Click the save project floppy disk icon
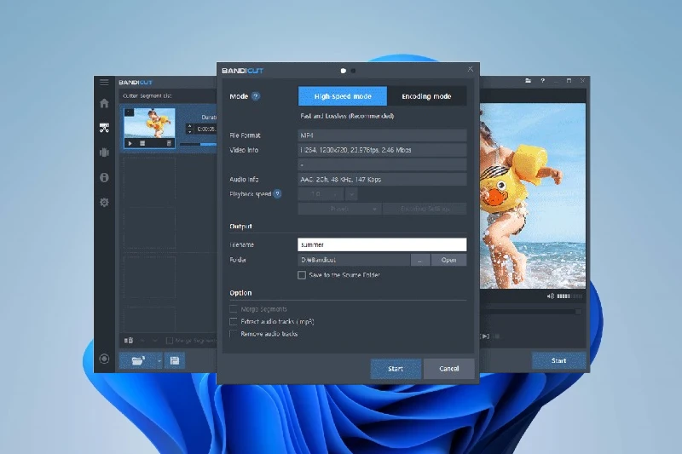 tap(175, 360)
